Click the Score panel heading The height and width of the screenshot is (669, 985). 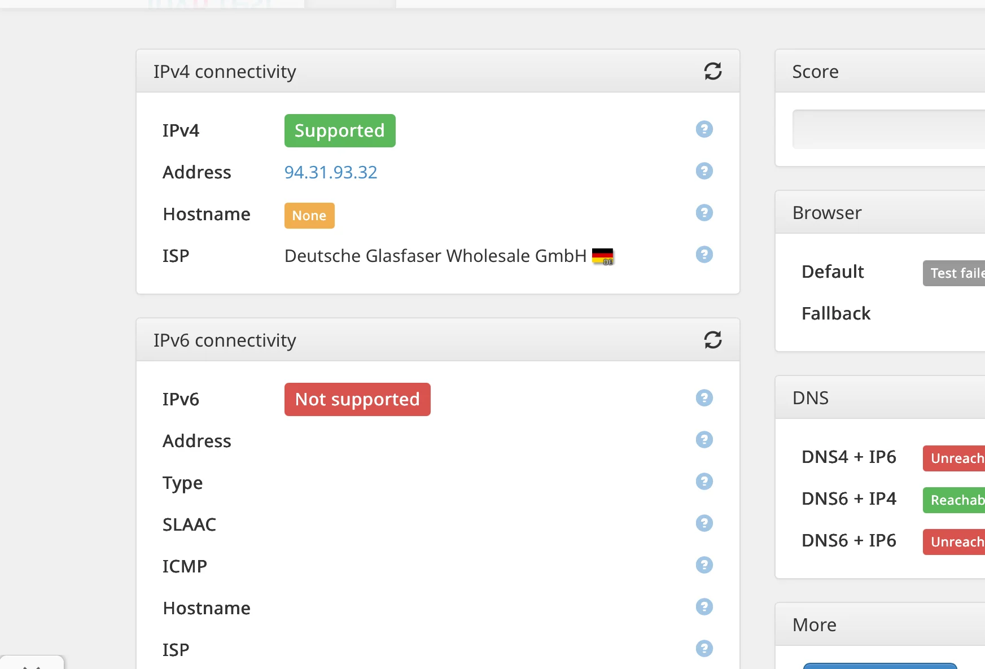[x=815, y=72]
